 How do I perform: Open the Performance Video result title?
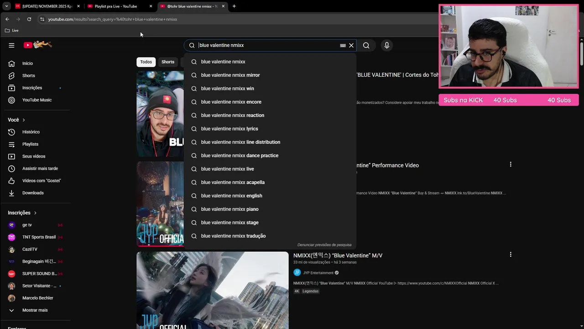387,165
